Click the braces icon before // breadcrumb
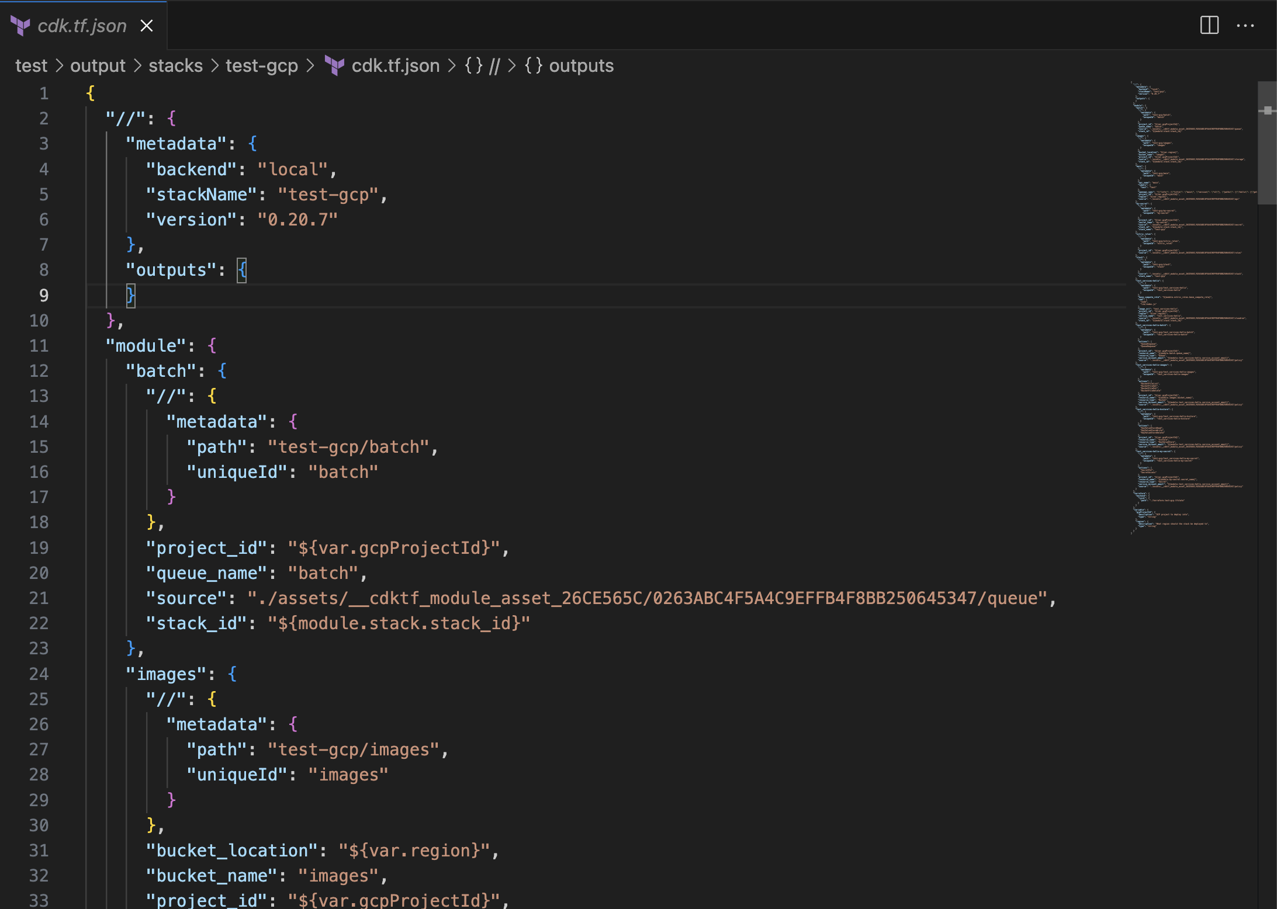This screenshot has width=1277, height=909. (x=473, y=65)
